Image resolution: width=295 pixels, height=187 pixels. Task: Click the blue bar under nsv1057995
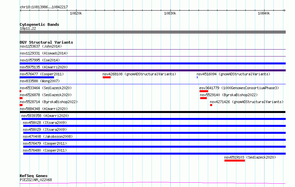coord(152,63)
